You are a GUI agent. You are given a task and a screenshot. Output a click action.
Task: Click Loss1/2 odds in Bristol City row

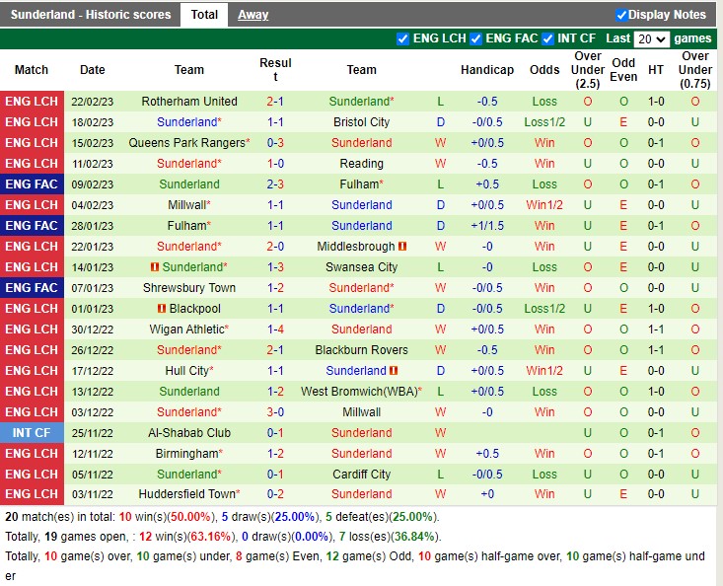(544, 122)
